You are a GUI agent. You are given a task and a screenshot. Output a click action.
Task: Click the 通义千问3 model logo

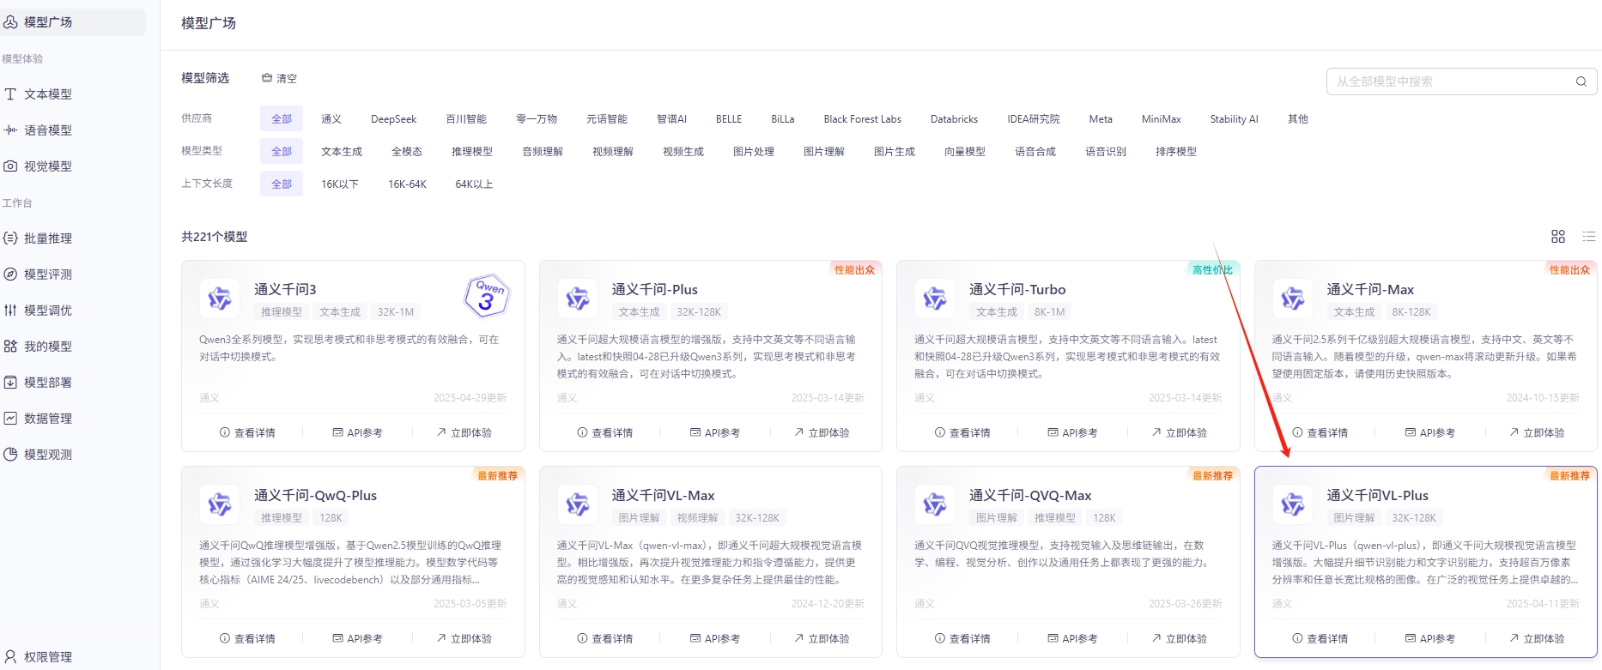pyautogui.click(x=220, y=299)
